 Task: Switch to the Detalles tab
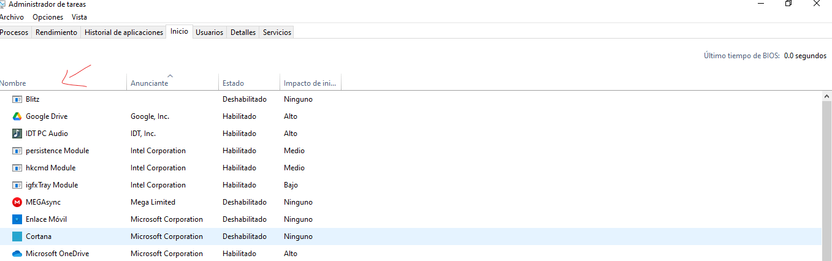(243, 32)
